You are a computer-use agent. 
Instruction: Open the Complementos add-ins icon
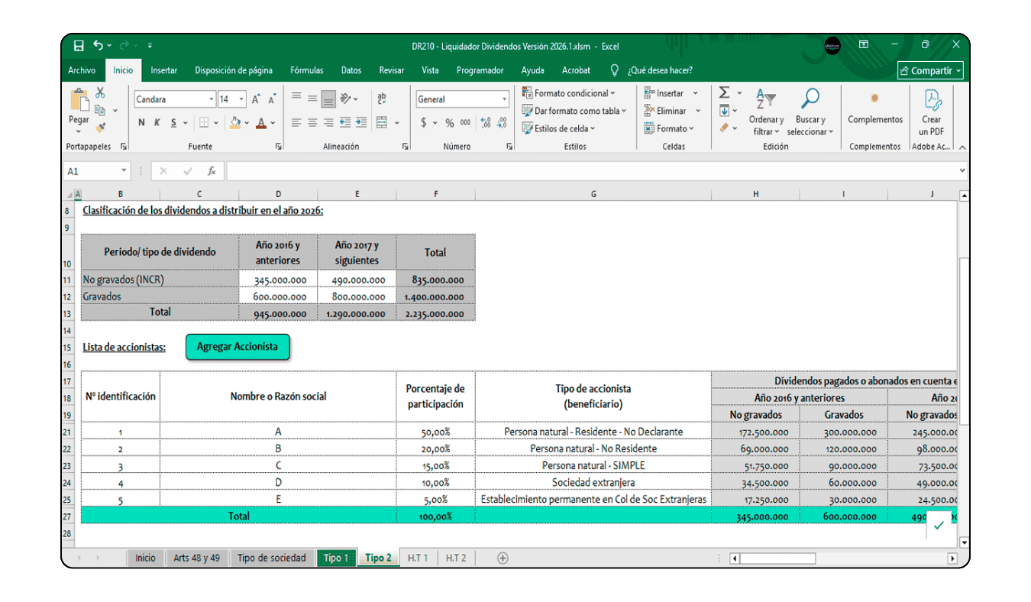click(x=874, y=99)
